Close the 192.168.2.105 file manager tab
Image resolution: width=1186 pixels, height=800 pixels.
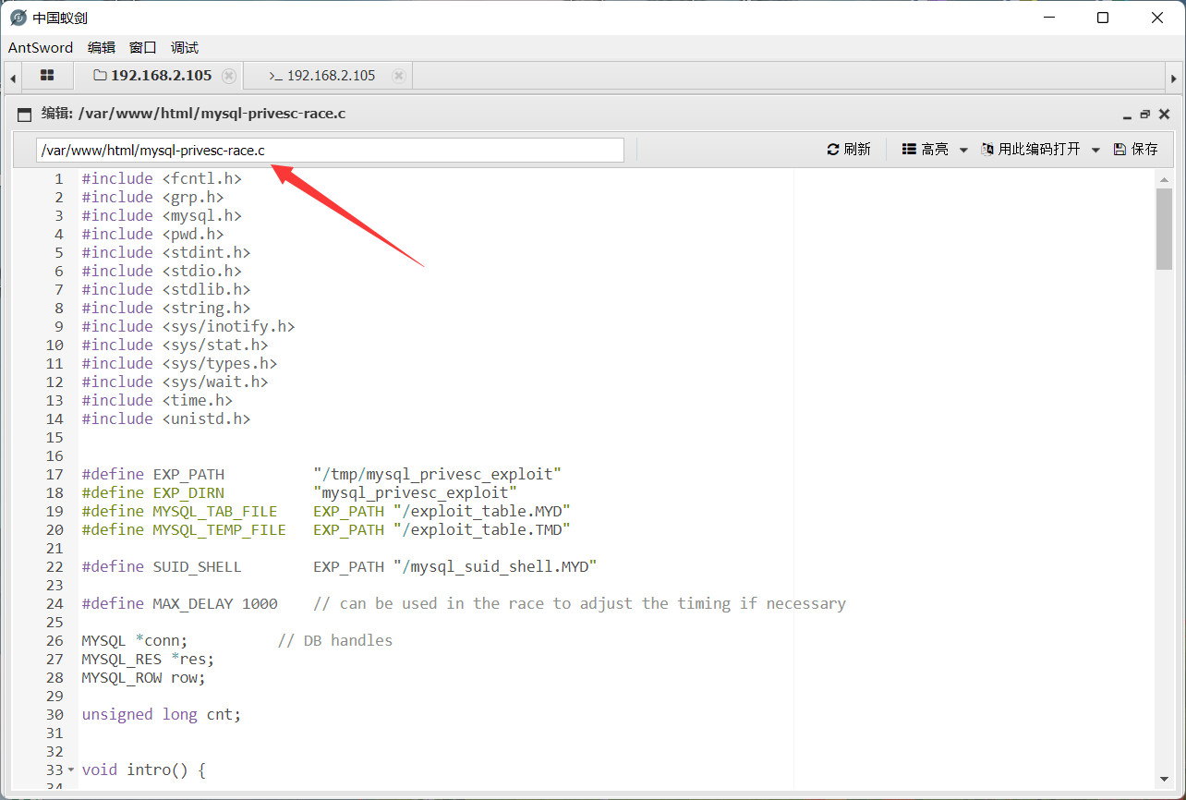229,76
